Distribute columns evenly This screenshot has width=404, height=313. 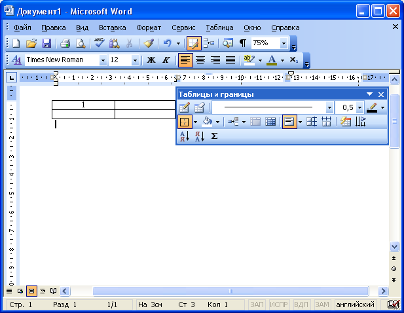pos(327,122)
